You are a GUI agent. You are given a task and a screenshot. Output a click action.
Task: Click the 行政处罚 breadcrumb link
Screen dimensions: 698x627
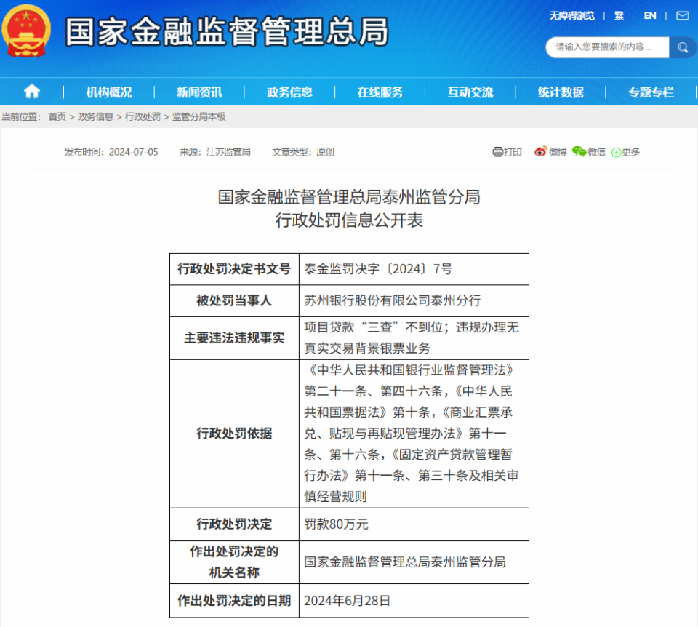(x=143, y=116)
